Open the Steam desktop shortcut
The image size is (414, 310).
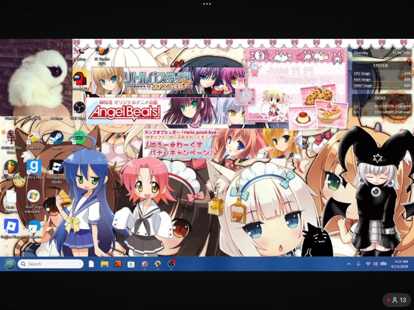coord(56,138)
